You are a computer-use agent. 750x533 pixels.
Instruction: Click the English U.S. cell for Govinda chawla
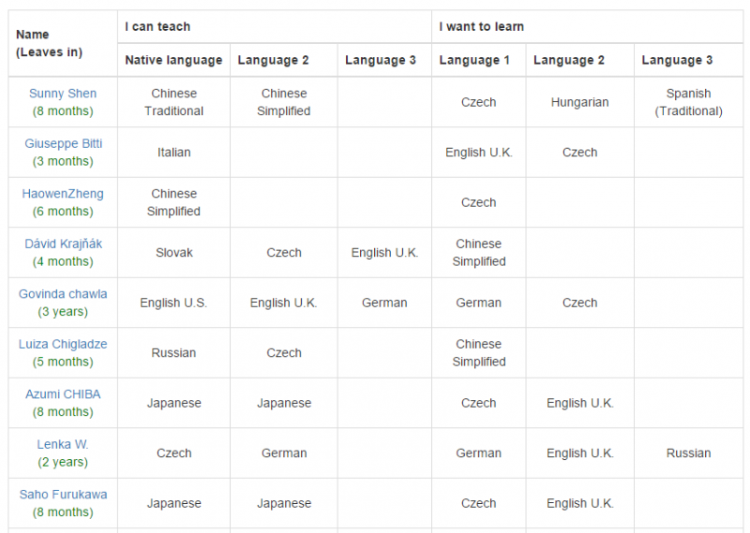click(x=173, y=303)
